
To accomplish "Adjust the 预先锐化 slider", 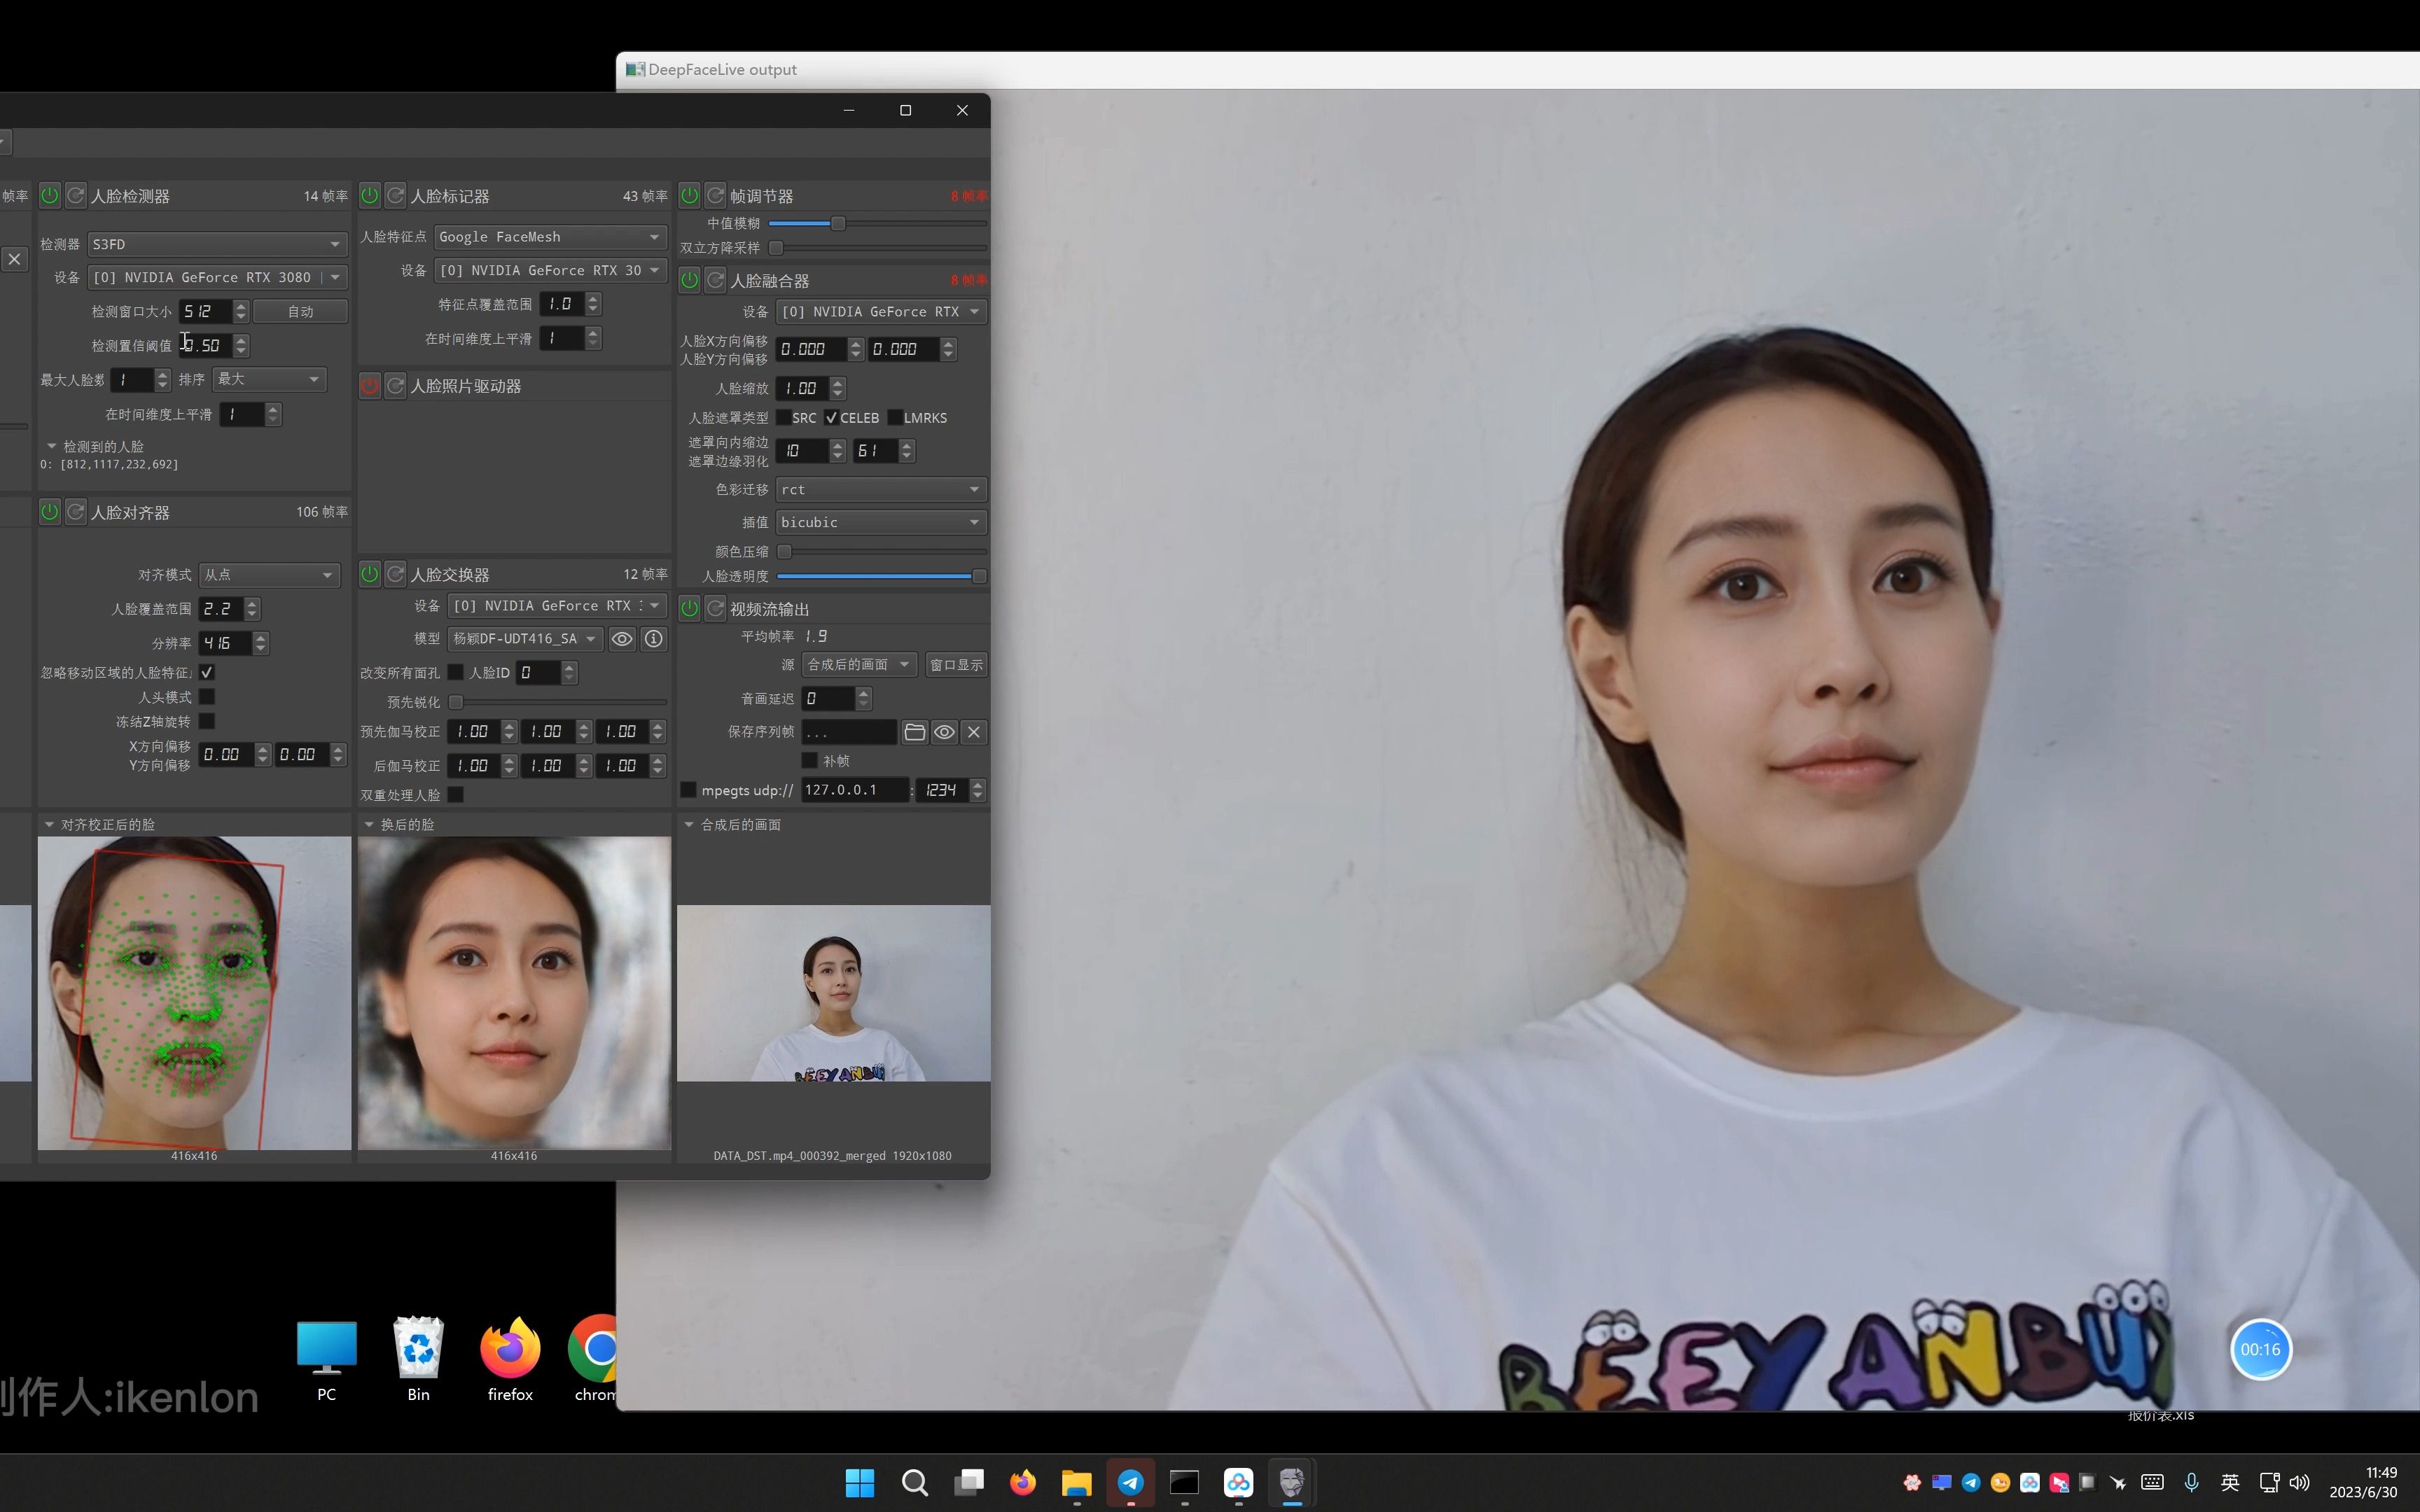I will point(557,702).
